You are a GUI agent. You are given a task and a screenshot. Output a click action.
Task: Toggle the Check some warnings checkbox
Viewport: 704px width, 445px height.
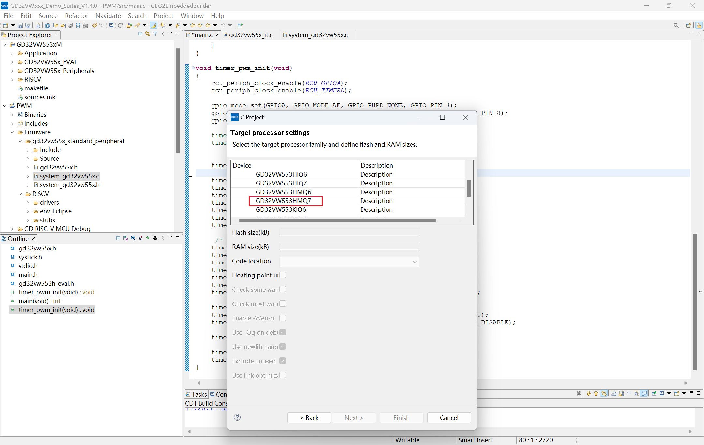pos(283,290)
